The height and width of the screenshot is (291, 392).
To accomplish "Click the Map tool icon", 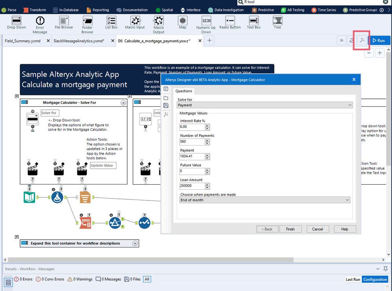I will (x=182, y=21).
